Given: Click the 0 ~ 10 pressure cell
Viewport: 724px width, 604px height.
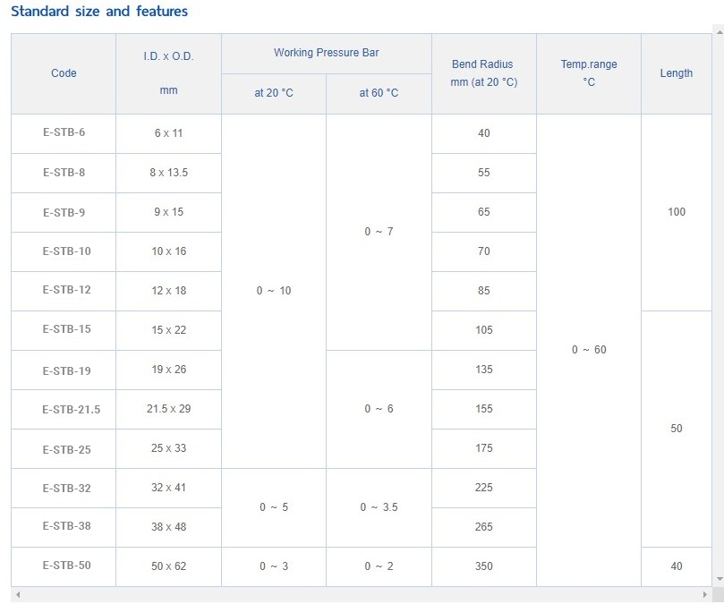Looking at the screenshot, I should [273, 291].
